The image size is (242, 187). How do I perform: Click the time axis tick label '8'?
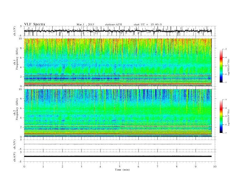coord(177,167)
